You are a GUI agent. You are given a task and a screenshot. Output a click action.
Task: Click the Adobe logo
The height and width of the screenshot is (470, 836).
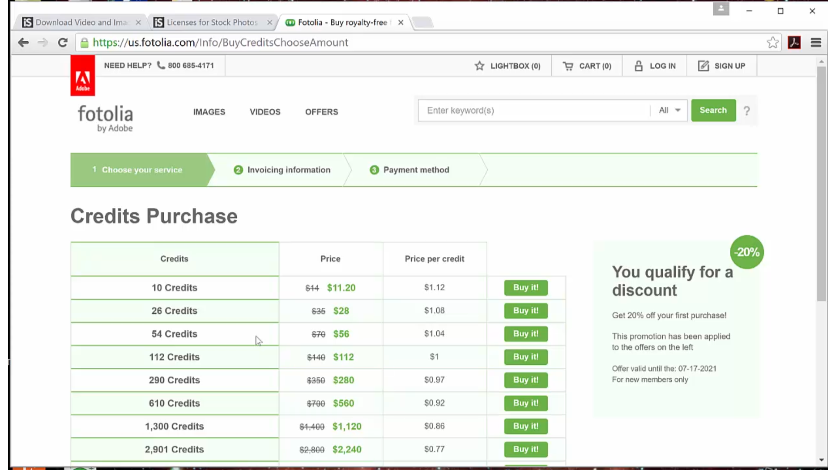[x=83, y=75]
